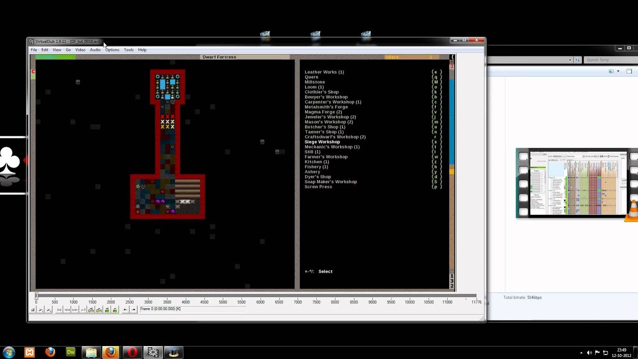Set the selection start mark-in
Screen dimensions: 638x359
coord(125,310)
